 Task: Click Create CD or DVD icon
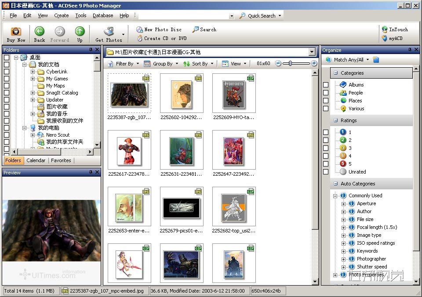[x=140, y=38]
